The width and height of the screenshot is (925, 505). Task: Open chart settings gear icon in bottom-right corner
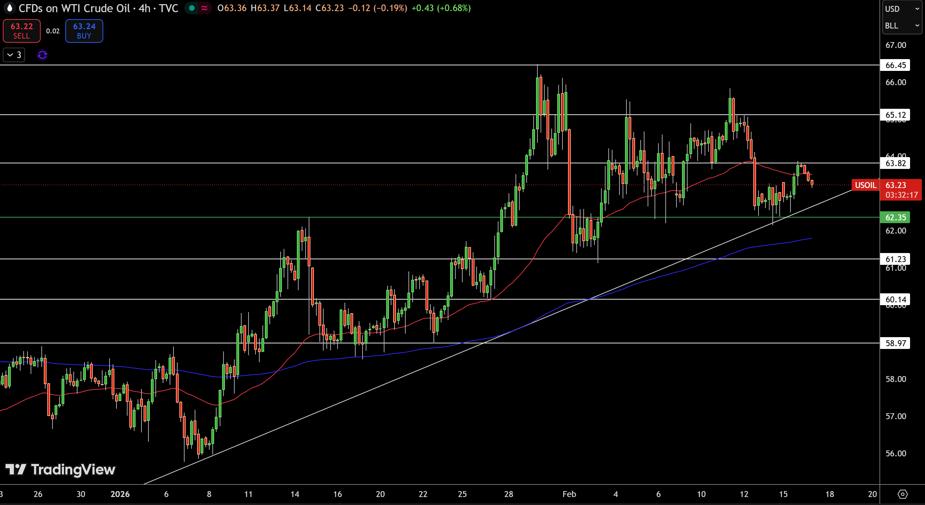tap(902, 494)
